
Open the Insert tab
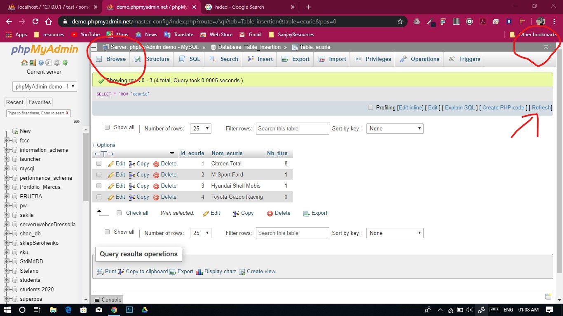(x=260, y=59)
